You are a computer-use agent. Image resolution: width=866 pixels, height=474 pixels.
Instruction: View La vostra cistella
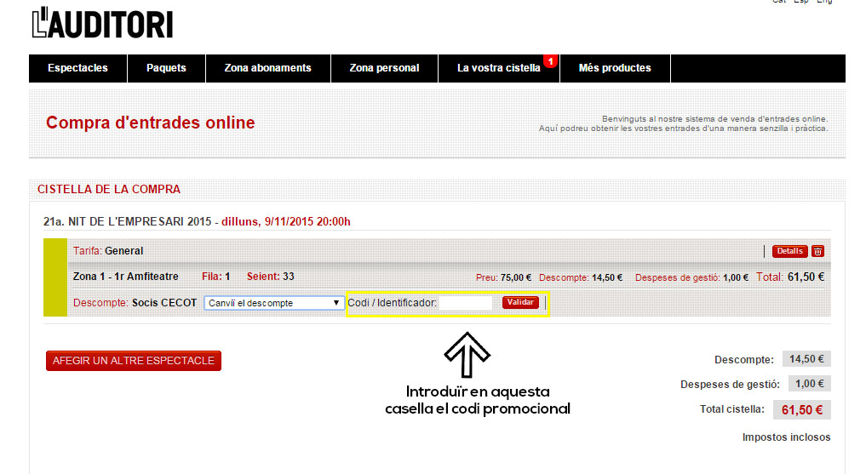[498, 68]
